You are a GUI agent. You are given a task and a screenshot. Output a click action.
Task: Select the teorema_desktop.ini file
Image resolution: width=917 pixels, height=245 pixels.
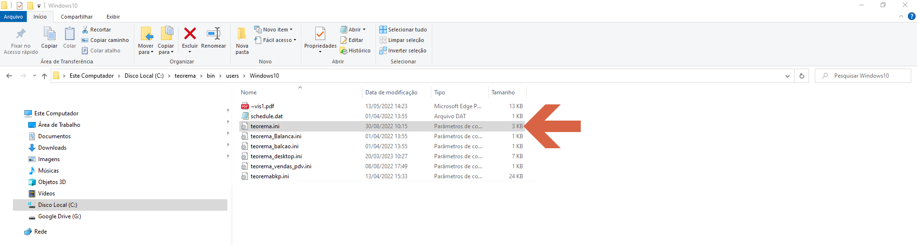coord(382,156)
